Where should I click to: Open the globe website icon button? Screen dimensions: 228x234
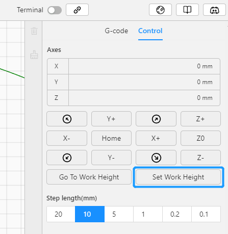160,10
